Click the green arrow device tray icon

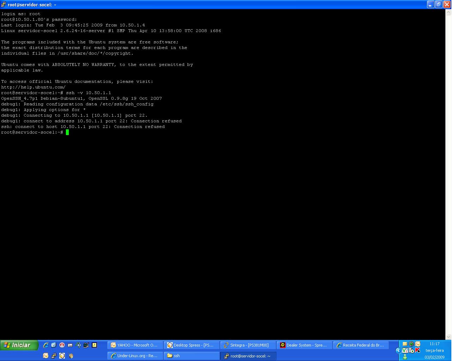(x=411, y=350)
